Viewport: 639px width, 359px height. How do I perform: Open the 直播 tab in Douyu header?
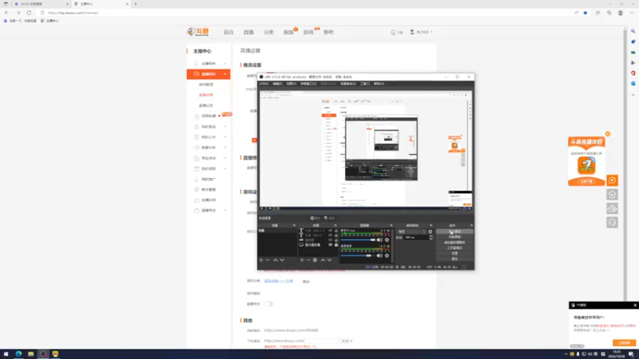tap(248, 32)
